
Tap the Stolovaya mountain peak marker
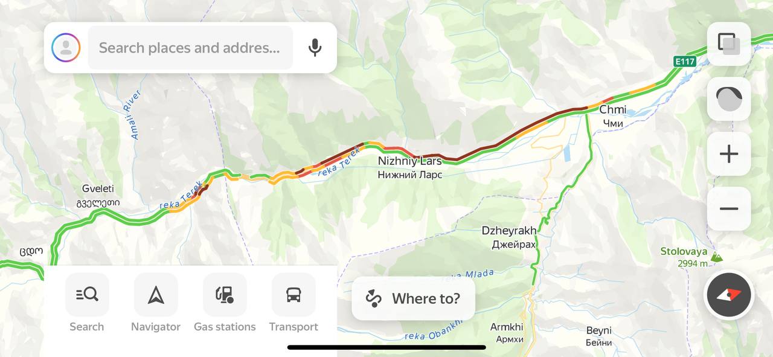pyautogui.click(x=716, y=257)
